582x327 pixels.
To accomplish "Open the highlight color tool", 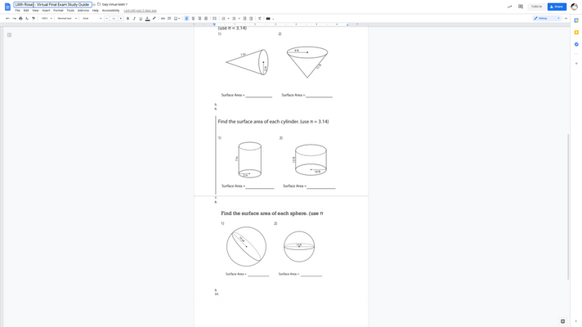I will (x=154, y=19).
